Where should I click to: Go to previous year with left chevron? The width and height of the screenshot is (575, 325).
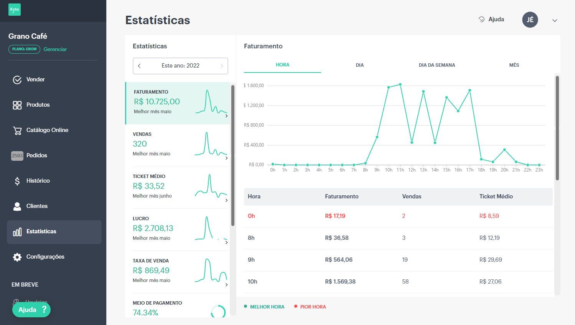click(139, 66)
